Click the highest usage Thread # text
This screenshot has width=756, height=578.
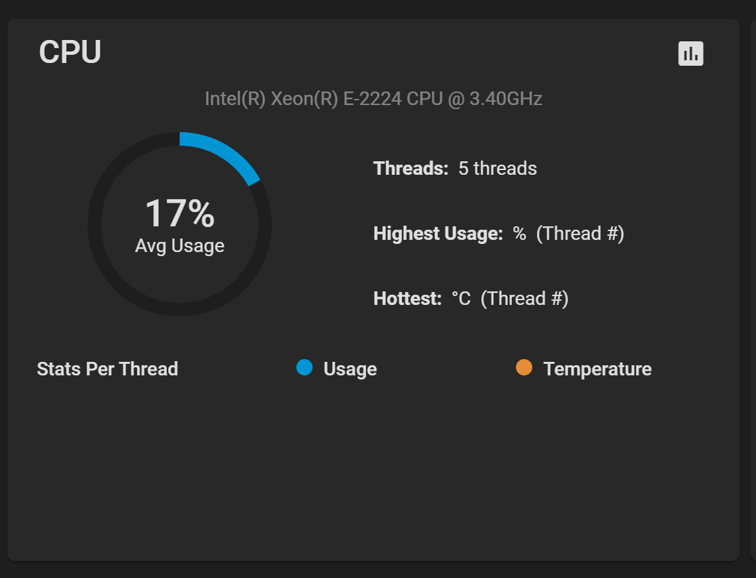(580, 234)
